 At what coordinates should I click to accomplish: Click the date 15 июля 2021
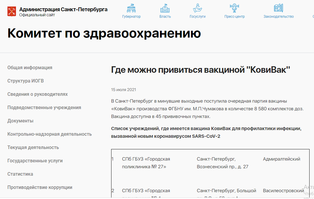124,90
